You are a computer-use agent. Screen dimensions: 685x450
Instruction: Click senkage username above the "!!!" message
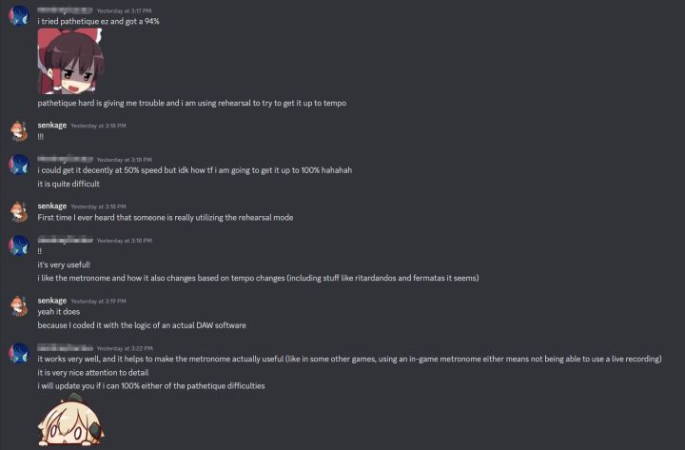pos(51,125)
